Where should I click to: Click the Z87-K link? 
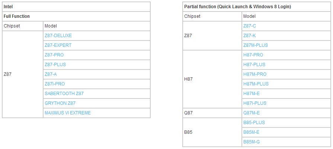click(x=249, y=36)
